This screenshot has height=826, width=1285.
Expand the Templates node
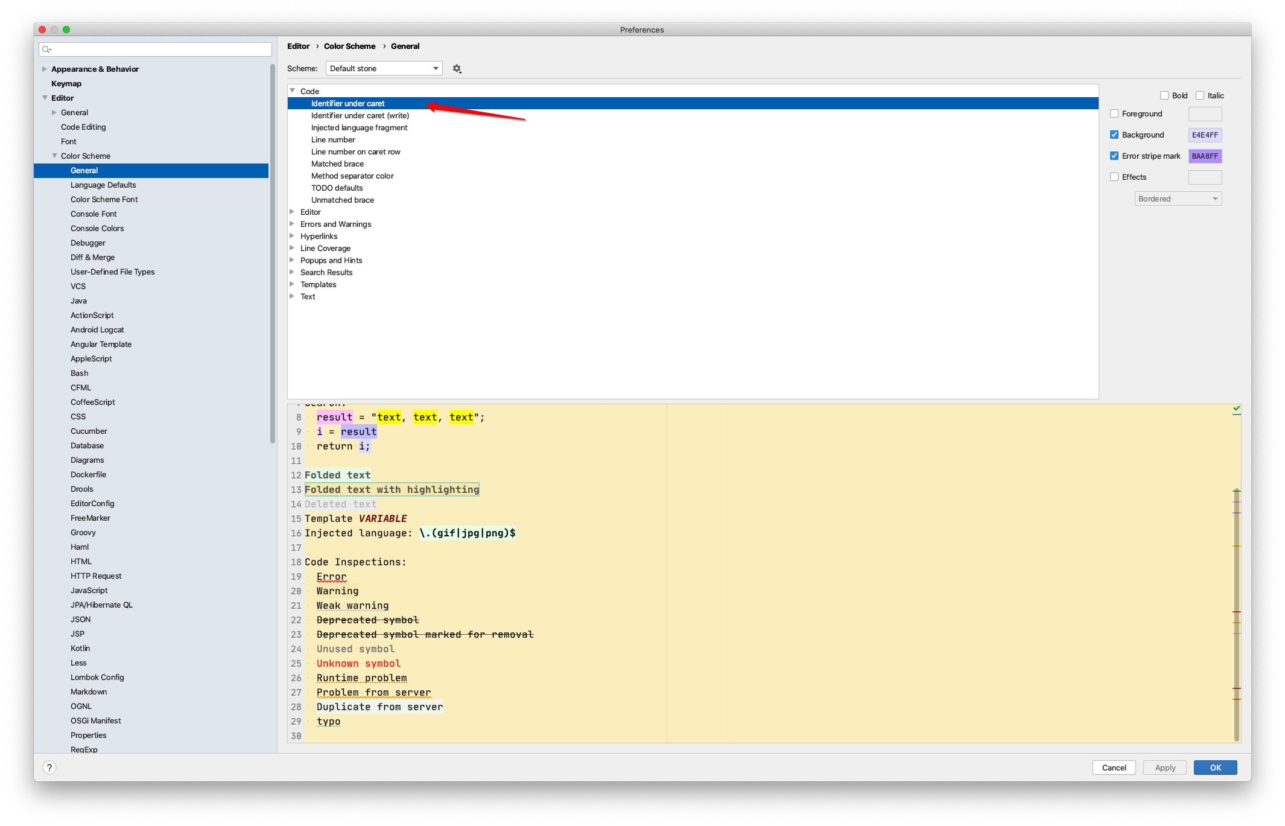pyautogui.click(x=293, y=284)
